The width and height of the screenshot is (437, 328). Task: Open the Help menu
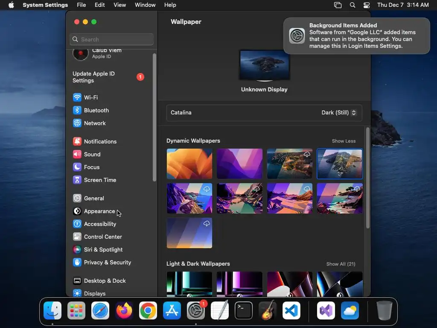pyautogui.click(x=170, y=5)
